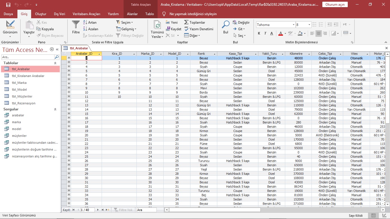Click the navigation pane search box

28,57
